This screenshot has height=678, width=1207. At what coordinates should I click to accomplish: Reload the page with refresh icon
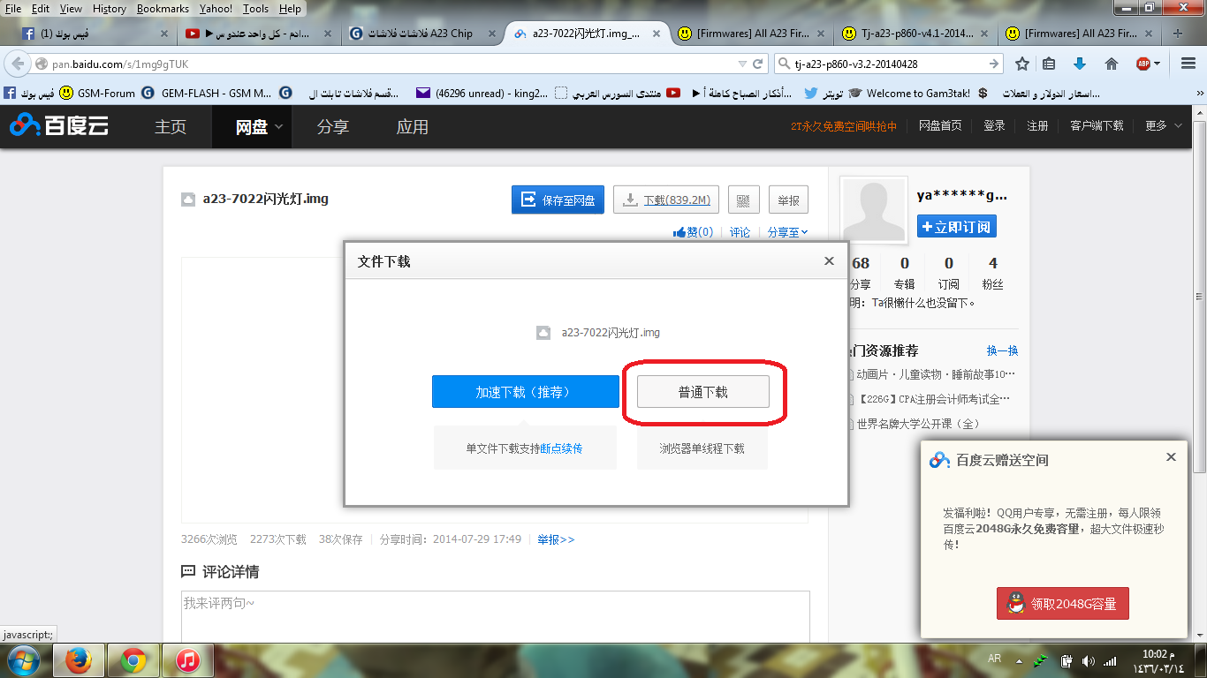pyautogui.click(x=757, y=64)
